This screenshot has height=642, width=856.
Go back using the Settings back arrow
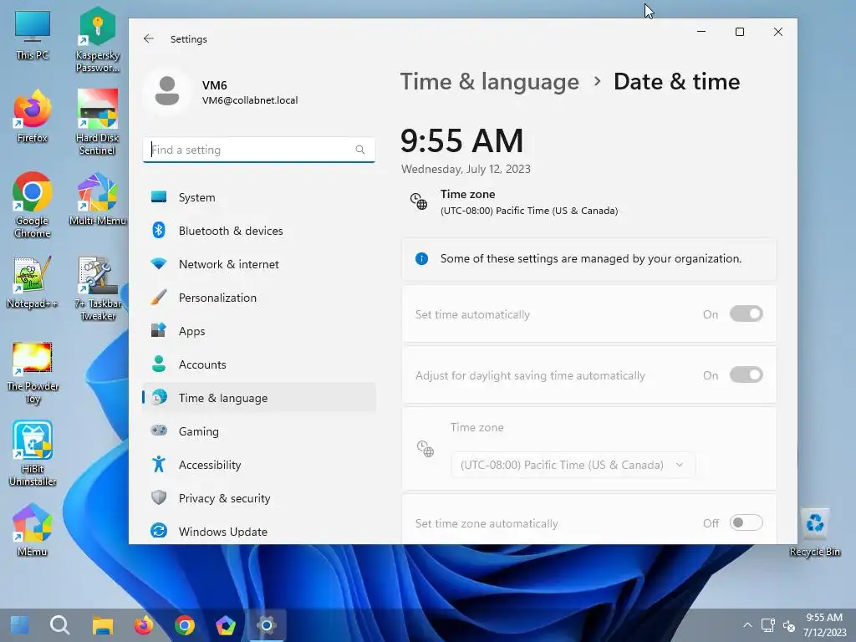149,38
